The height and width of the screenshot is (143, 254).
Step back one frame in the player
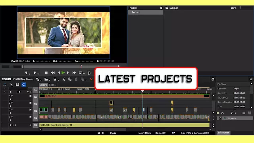coord(59,73)
